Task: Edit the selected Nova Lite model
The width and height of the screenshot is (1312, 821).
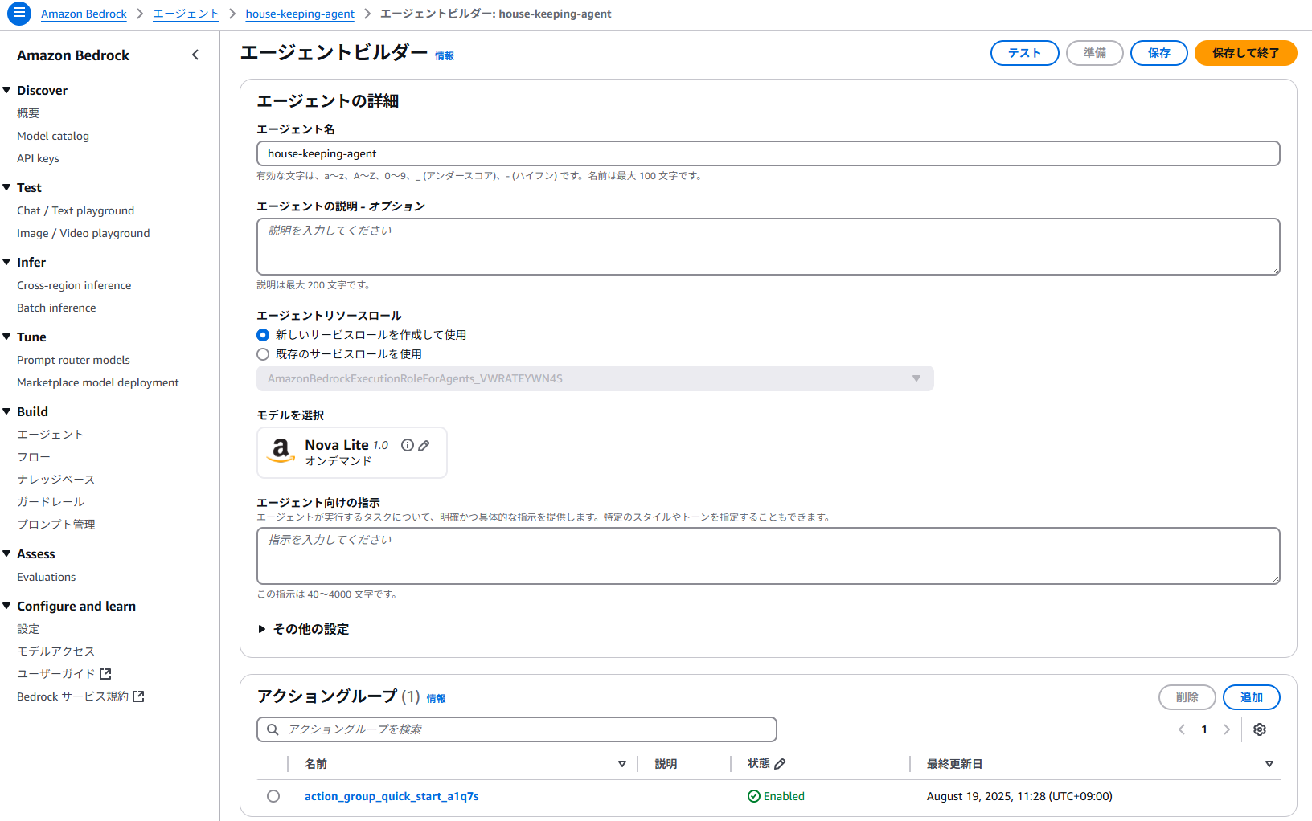Action: (x=424, y=445)
